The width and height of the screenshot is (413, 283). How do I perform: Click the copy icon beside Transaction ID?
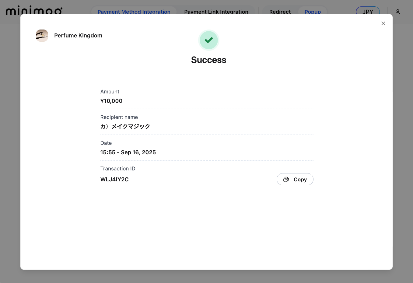286,180
